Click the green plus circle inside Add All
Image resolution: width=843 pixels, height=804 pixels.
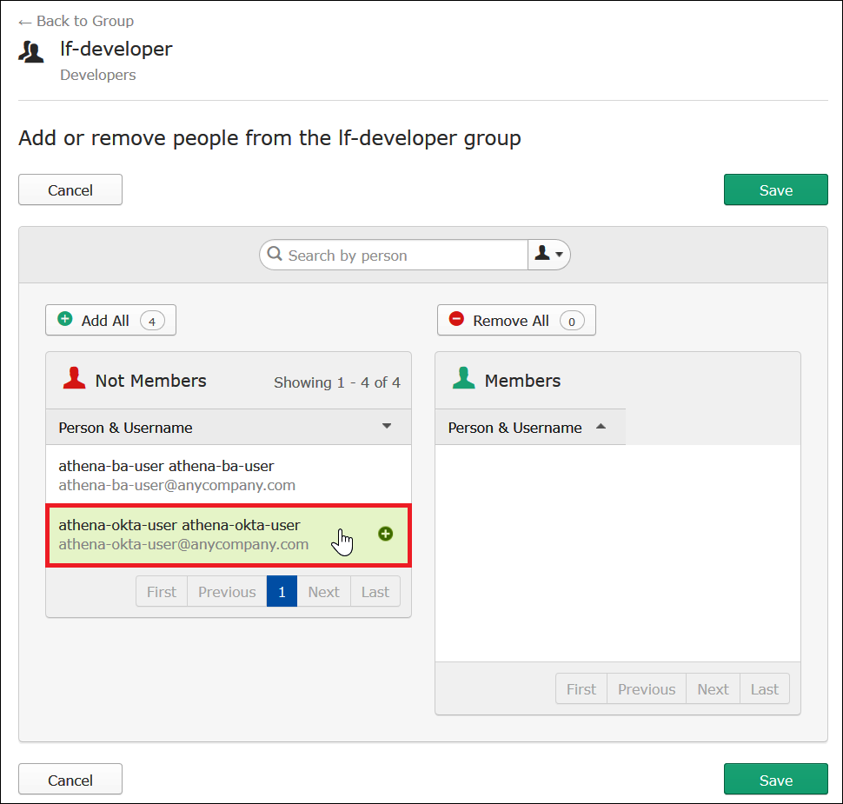(65, 320)
